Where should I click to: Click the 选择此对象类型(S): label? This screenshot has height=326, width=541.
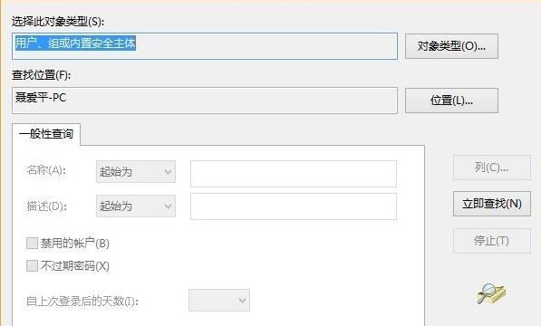click(58, 22)
